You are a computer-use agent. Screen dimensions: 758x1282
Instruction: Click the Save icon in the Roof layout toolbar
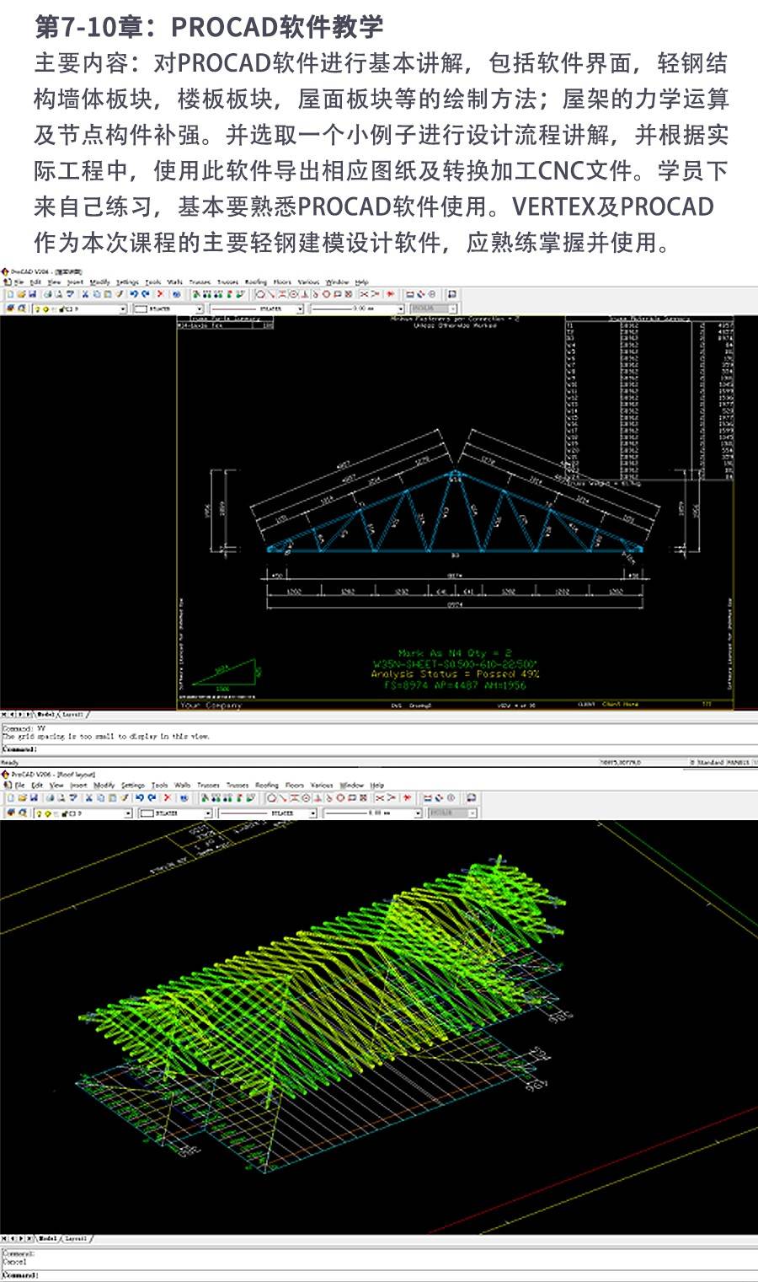pyautogui.click(x=34, y=797)
